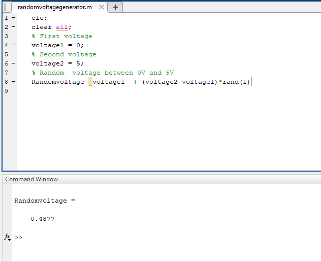Click the 'clear' command on line 2
Screen dimensions: 321x262
click(42, 27)
